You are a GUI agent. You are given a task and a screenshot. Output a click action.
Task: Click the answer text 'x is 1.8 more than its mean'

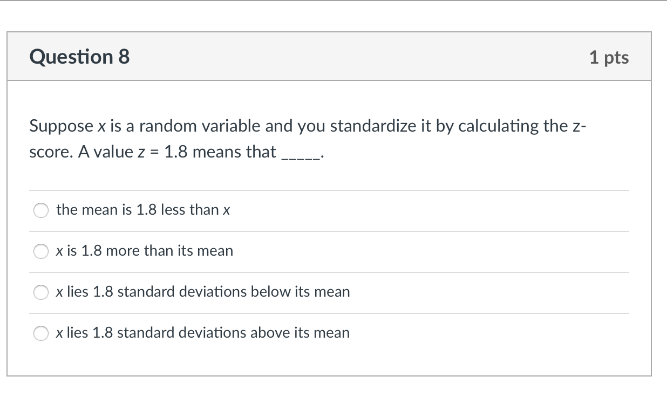(x=145, y=251)
